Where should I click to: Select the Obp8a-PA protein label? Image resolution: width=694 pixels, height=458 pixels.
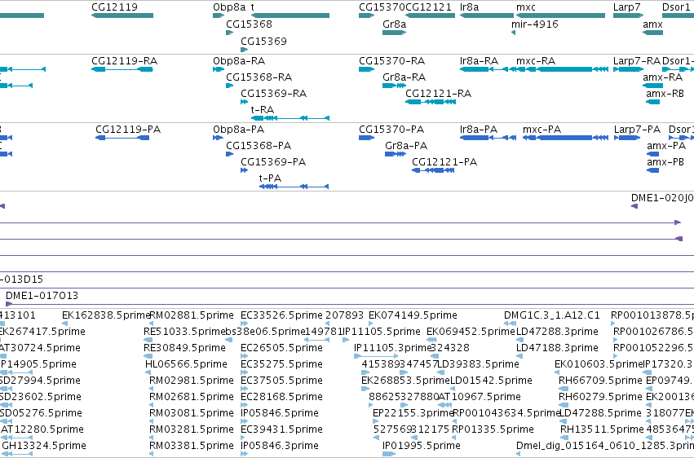click(238, 129)
